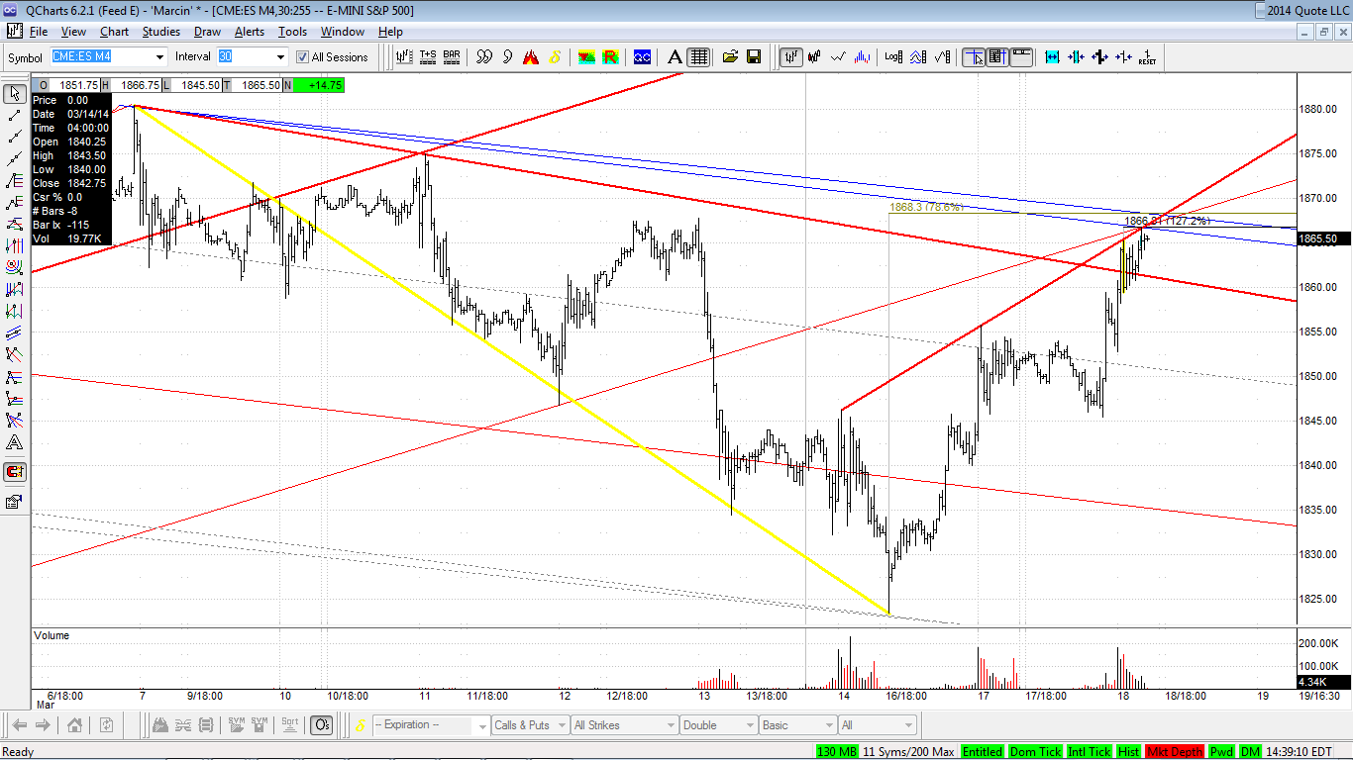Click the cyan horizontal expand arrows icon
This screenshot has width=1353, height=760.
coord(1052,56)
